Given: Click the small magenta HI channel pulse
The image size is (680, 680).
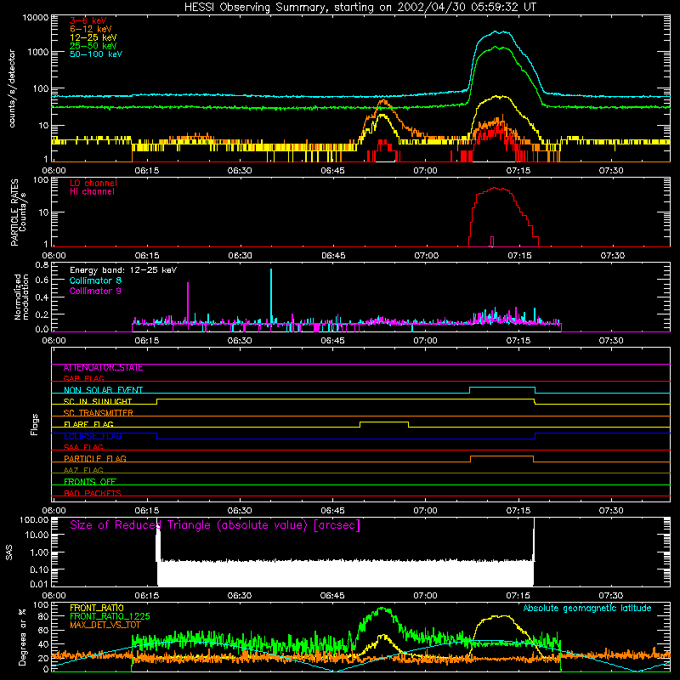Looking at the screenshot, I should 492,241.
